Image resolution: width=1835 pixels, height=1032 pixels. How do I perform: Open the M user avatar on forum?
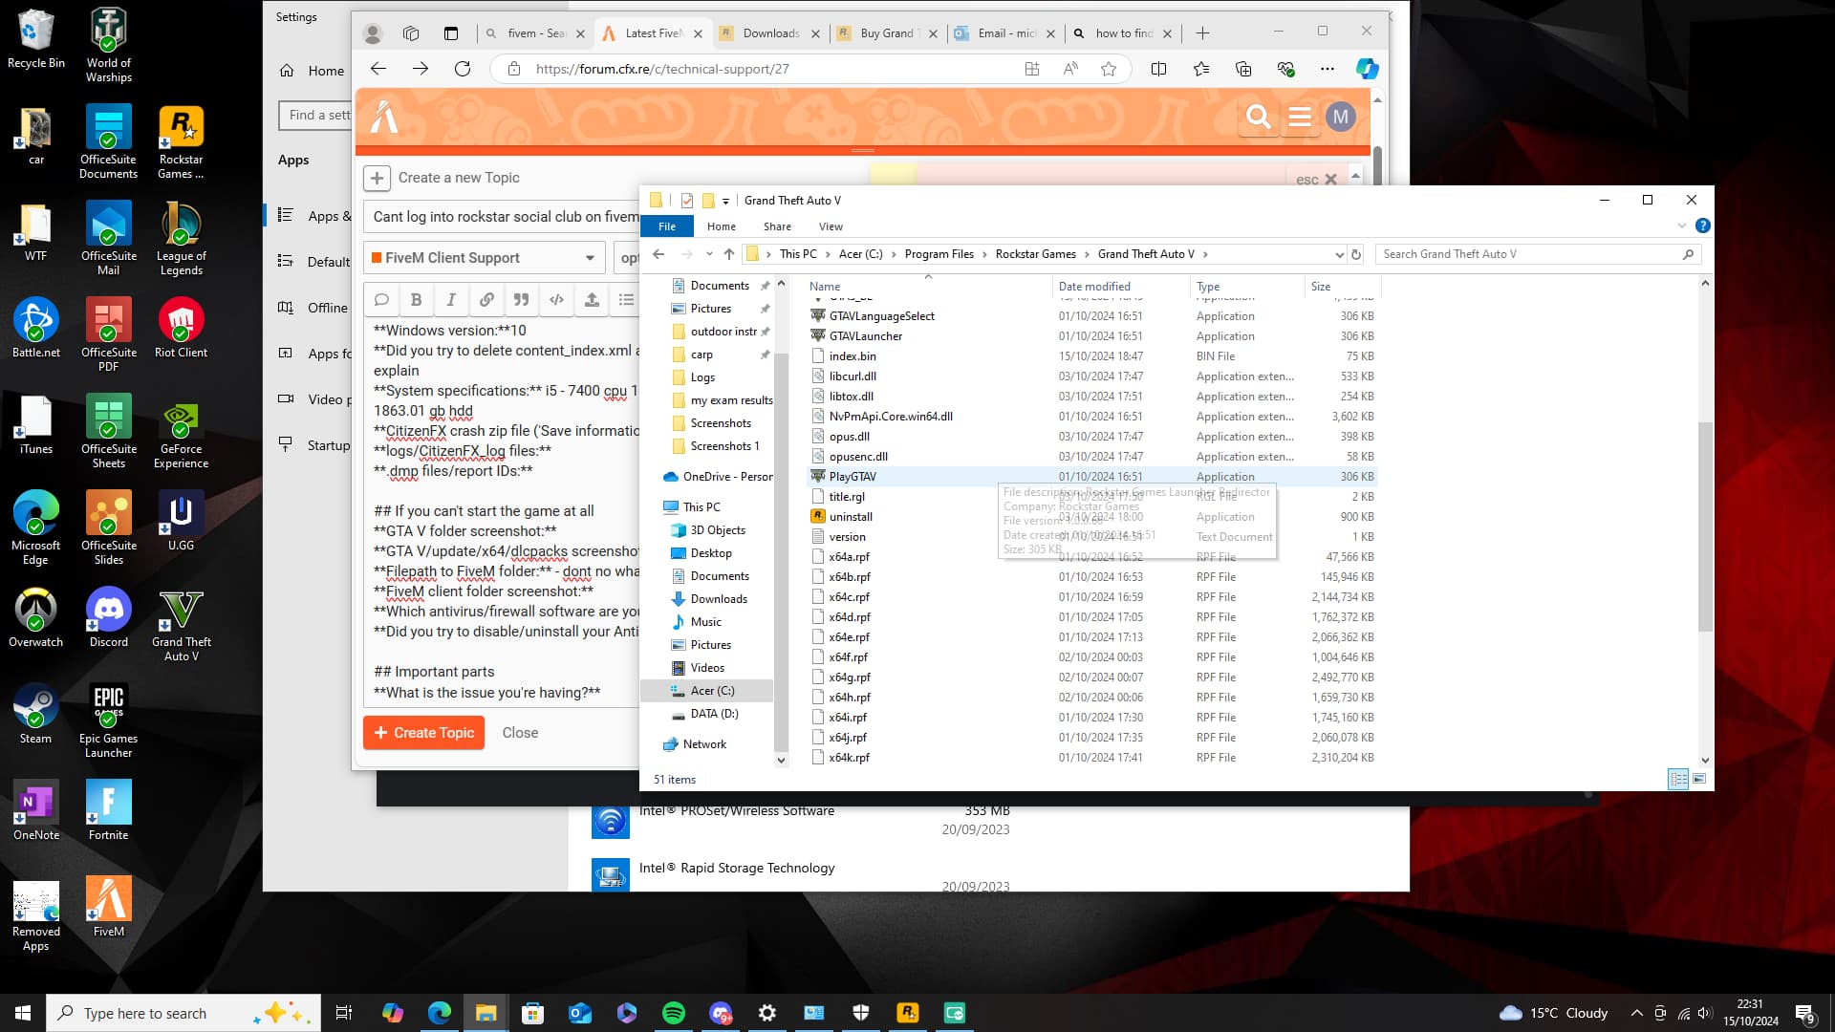pyautogui.click(x=1341, y=117)
